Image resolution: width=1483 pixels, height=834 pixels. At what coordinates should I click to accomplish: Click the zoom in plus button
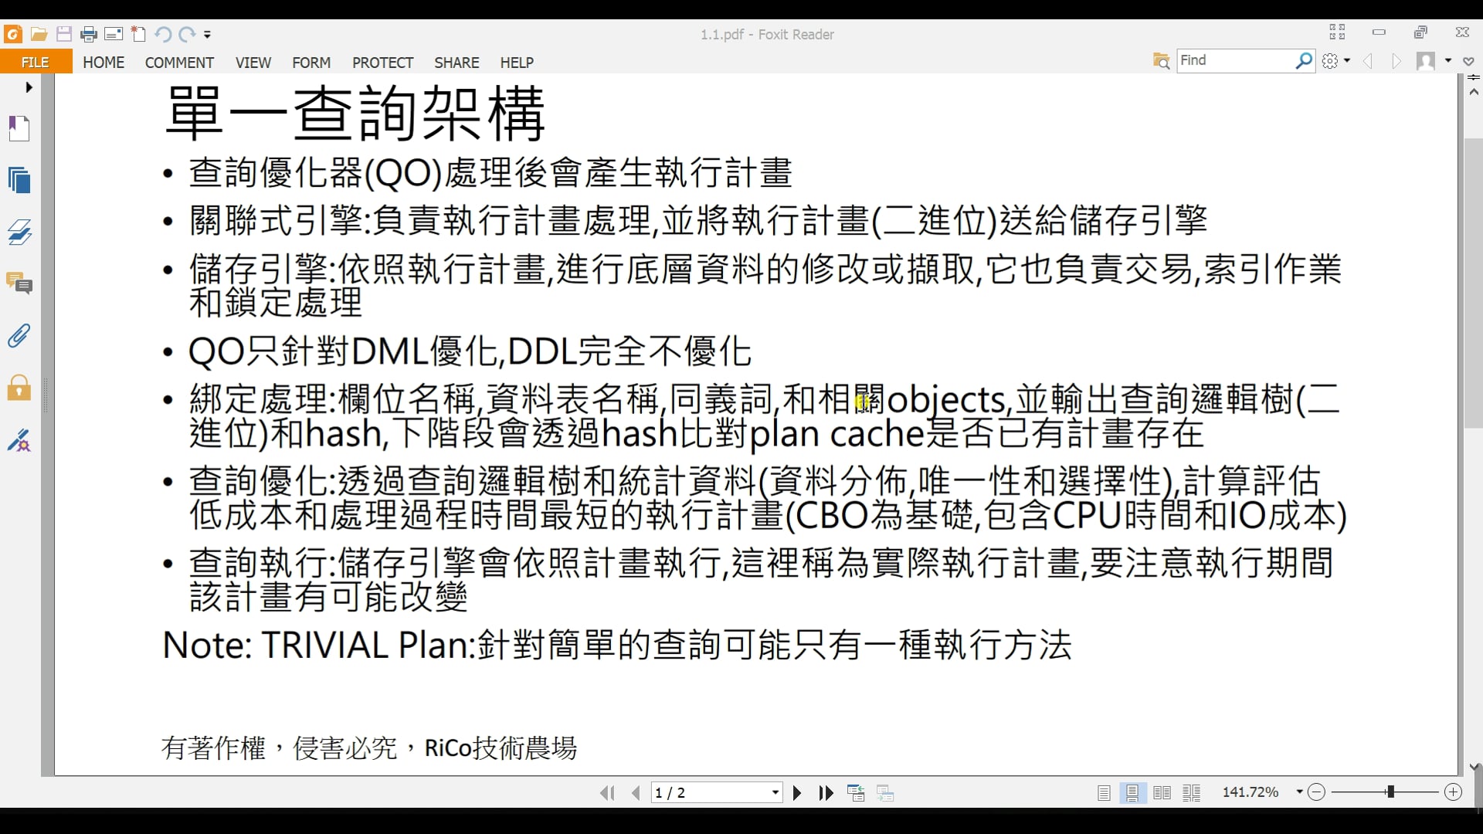point(1453,792)
